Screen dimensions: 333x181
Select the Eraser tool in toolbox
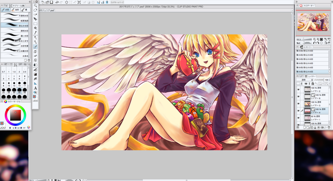coord(35,60)
